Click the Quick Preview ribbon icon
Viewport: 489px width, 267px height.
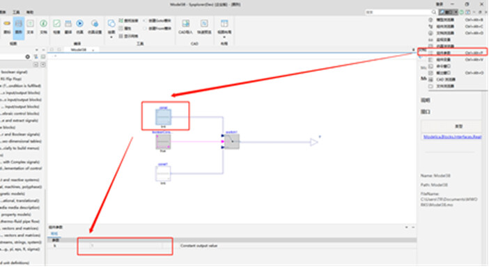[204, 26]
